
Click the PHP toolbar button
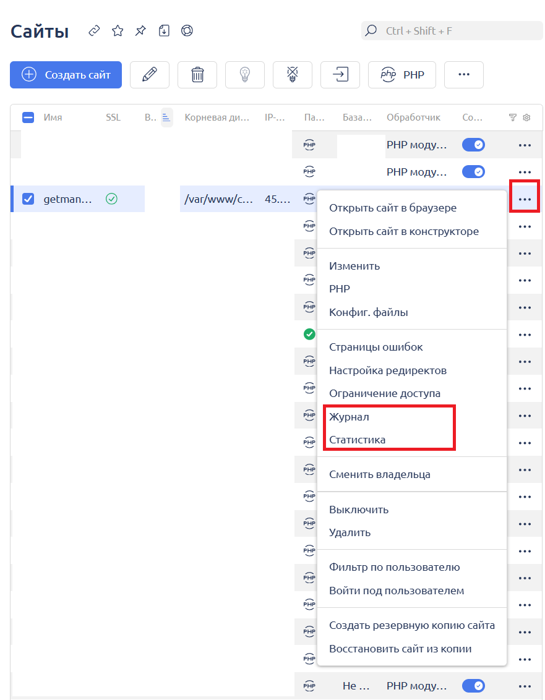pos(402,75)
